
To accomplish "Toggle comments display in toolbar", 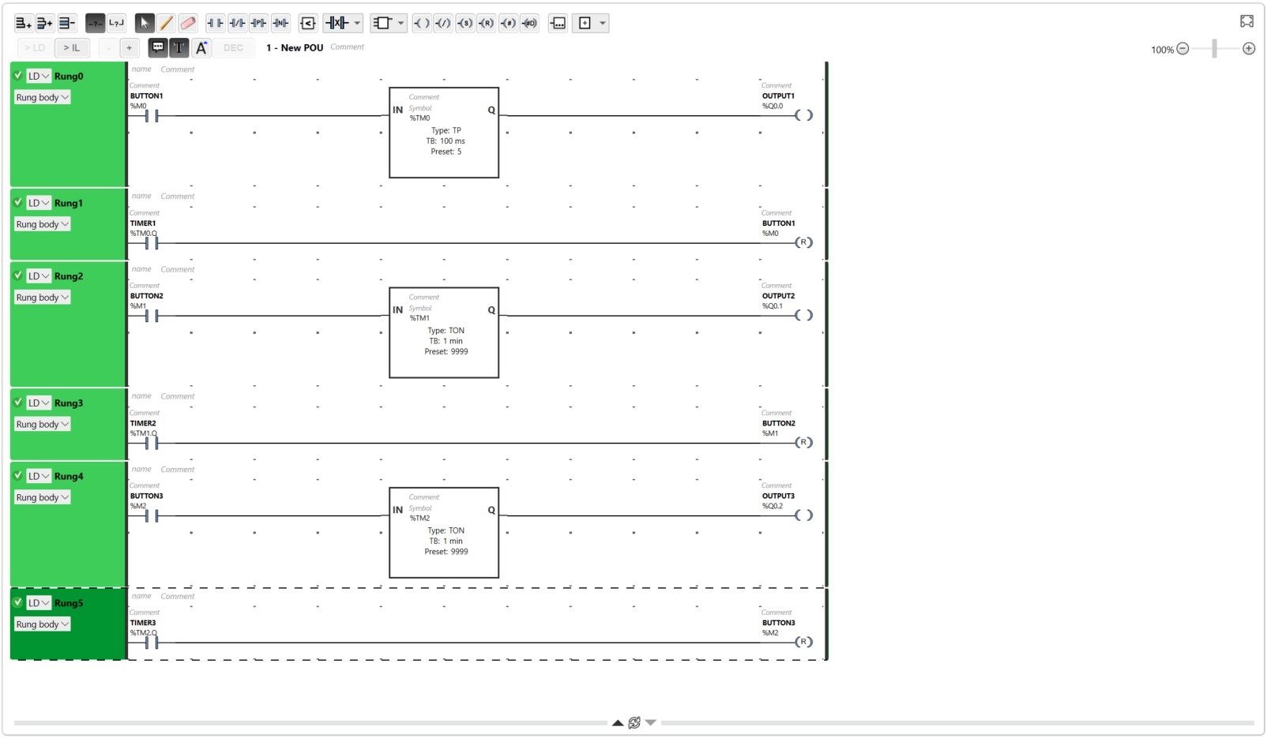I will coord(158,47).
